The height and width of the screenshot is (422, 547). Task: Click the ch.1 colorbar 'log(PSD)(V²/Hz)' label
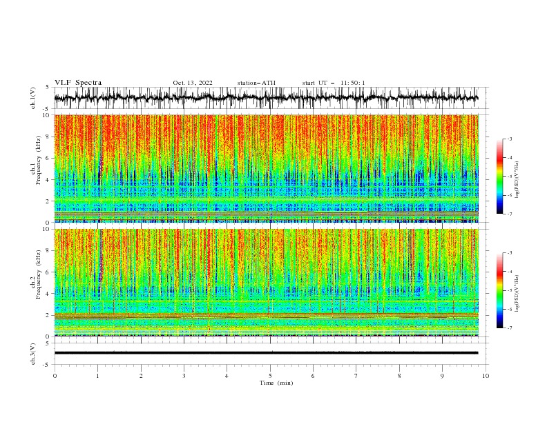(x=517, y=180)
